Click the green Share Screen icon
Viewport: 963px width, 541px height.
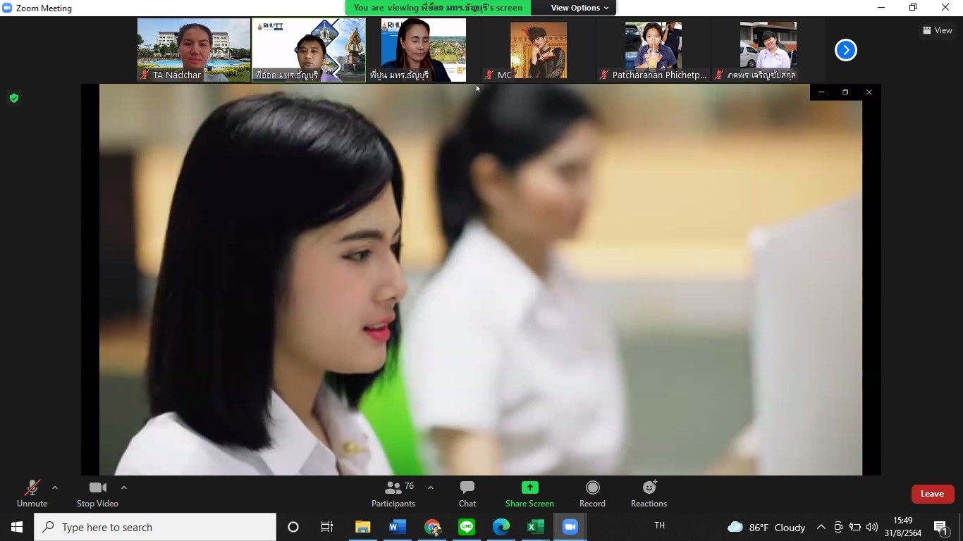pyautogui.click(x=529, y=487)
